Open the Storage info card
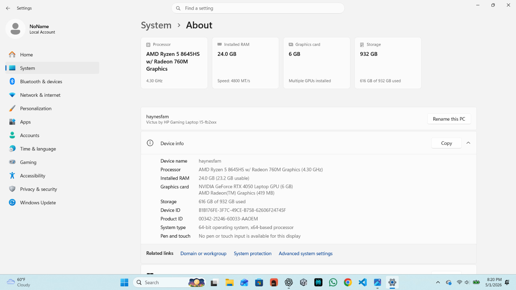516x290 pixels. [x=388, y=63]
